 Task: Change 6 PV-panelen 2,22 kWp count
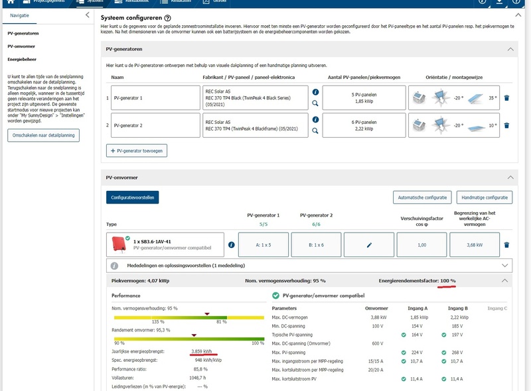(364, 125)
